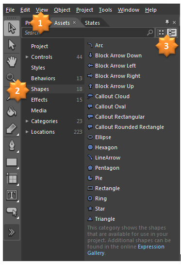Pick the Arc shape
This screenshot has width=181, height=266.
(x=95, y=45)
